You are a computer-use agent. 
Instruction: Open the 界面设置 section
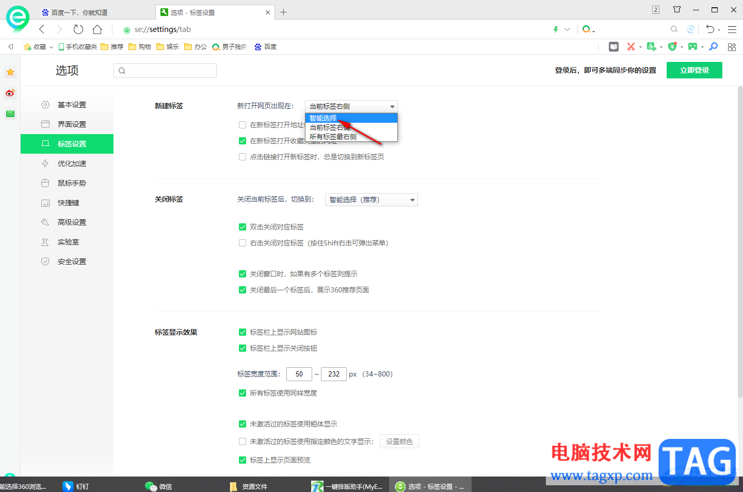[x=67, y=124]
